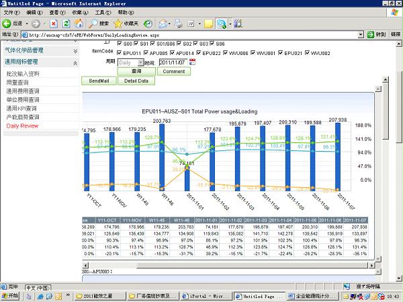Click the Print icon in toolbar
This screenshot has height=302, width=403.
[178, 24]
